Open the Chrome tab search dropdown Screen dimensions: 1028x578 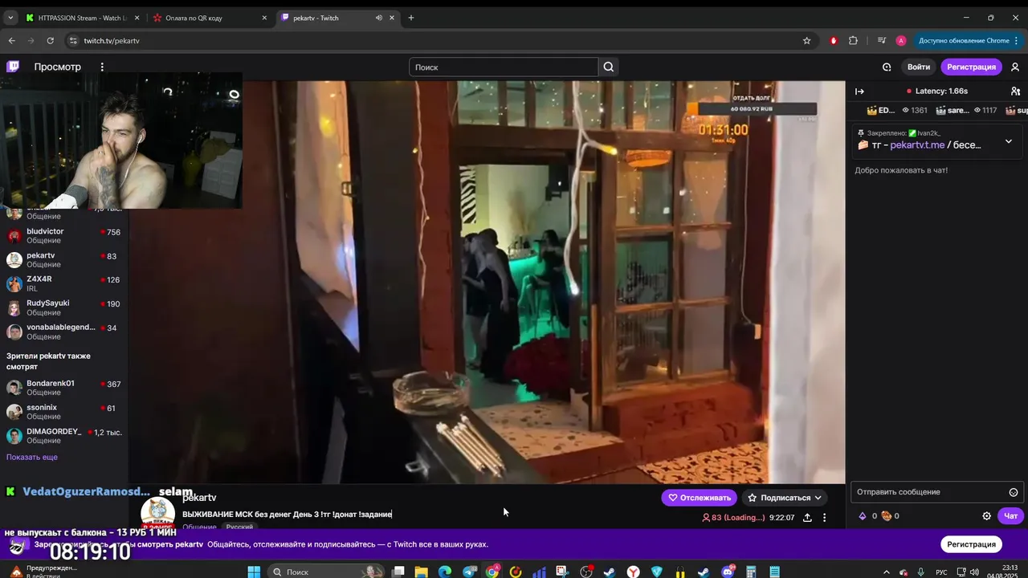[x=10, y=18]
